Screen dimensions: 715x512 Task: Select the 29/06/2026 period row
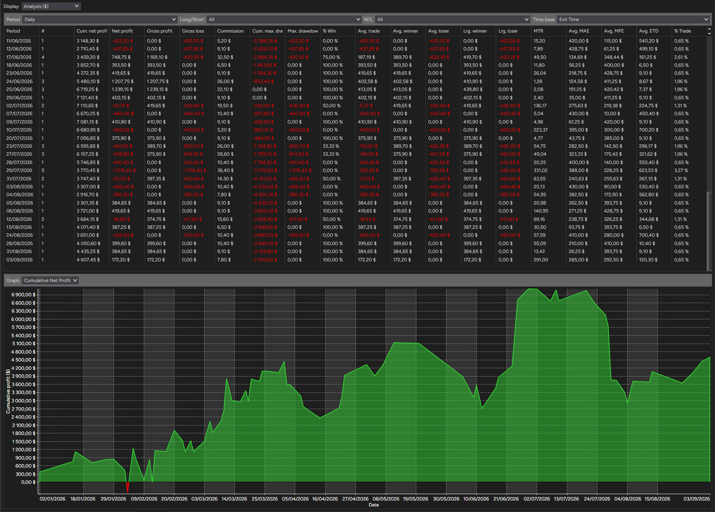coord(356,98)
